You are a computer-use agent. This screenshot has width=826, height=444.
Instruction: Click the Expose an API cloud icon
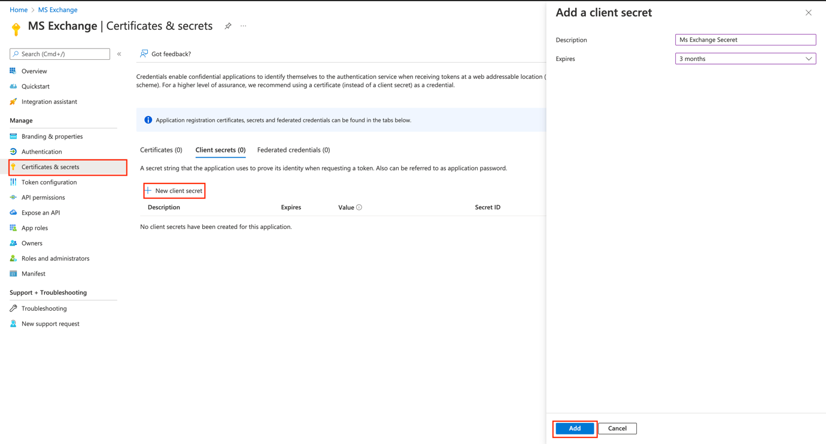click(13, 213)
